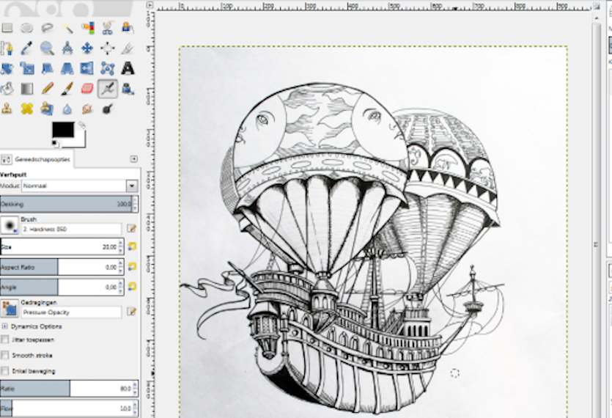The height and width of the screenshot is (418, 612).
Task: Click the Pressure Opacity dynamics field
Action: 71,312
